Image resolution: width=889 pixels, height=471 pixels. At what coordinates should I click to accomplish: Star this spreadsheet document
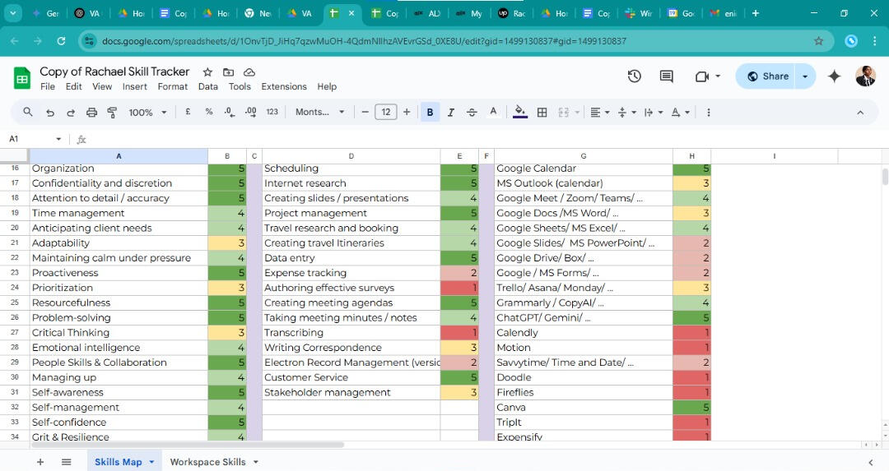tap(207, 72)
